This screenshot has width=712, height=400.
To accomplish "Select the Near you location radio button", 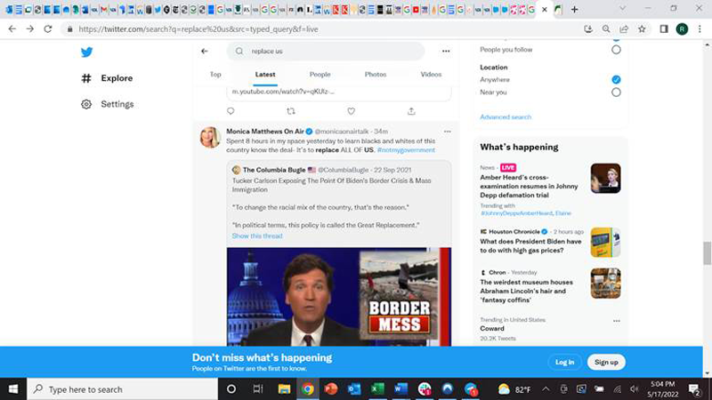I will click(616, 92).
